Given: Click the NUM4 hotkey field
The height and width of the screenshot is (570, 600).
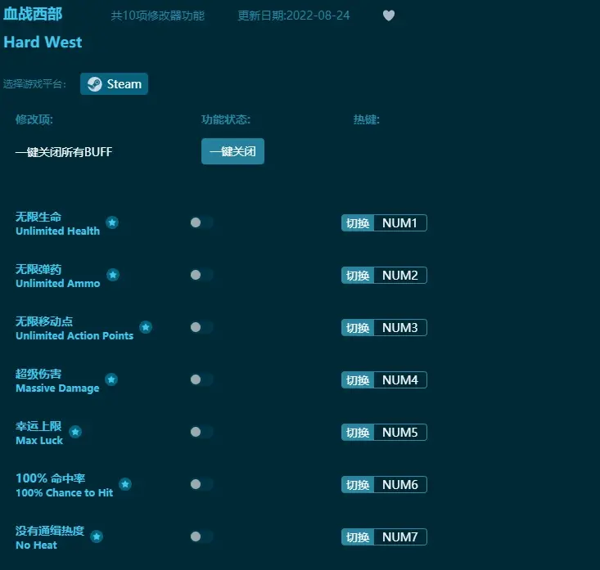Looking at the screenshot, I should 400,380.
